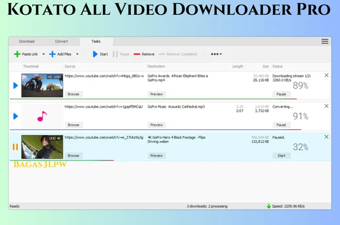
Task: Click the UHD 4K video thumbnail
Action: pyautogui.click(x=42, y=147)
